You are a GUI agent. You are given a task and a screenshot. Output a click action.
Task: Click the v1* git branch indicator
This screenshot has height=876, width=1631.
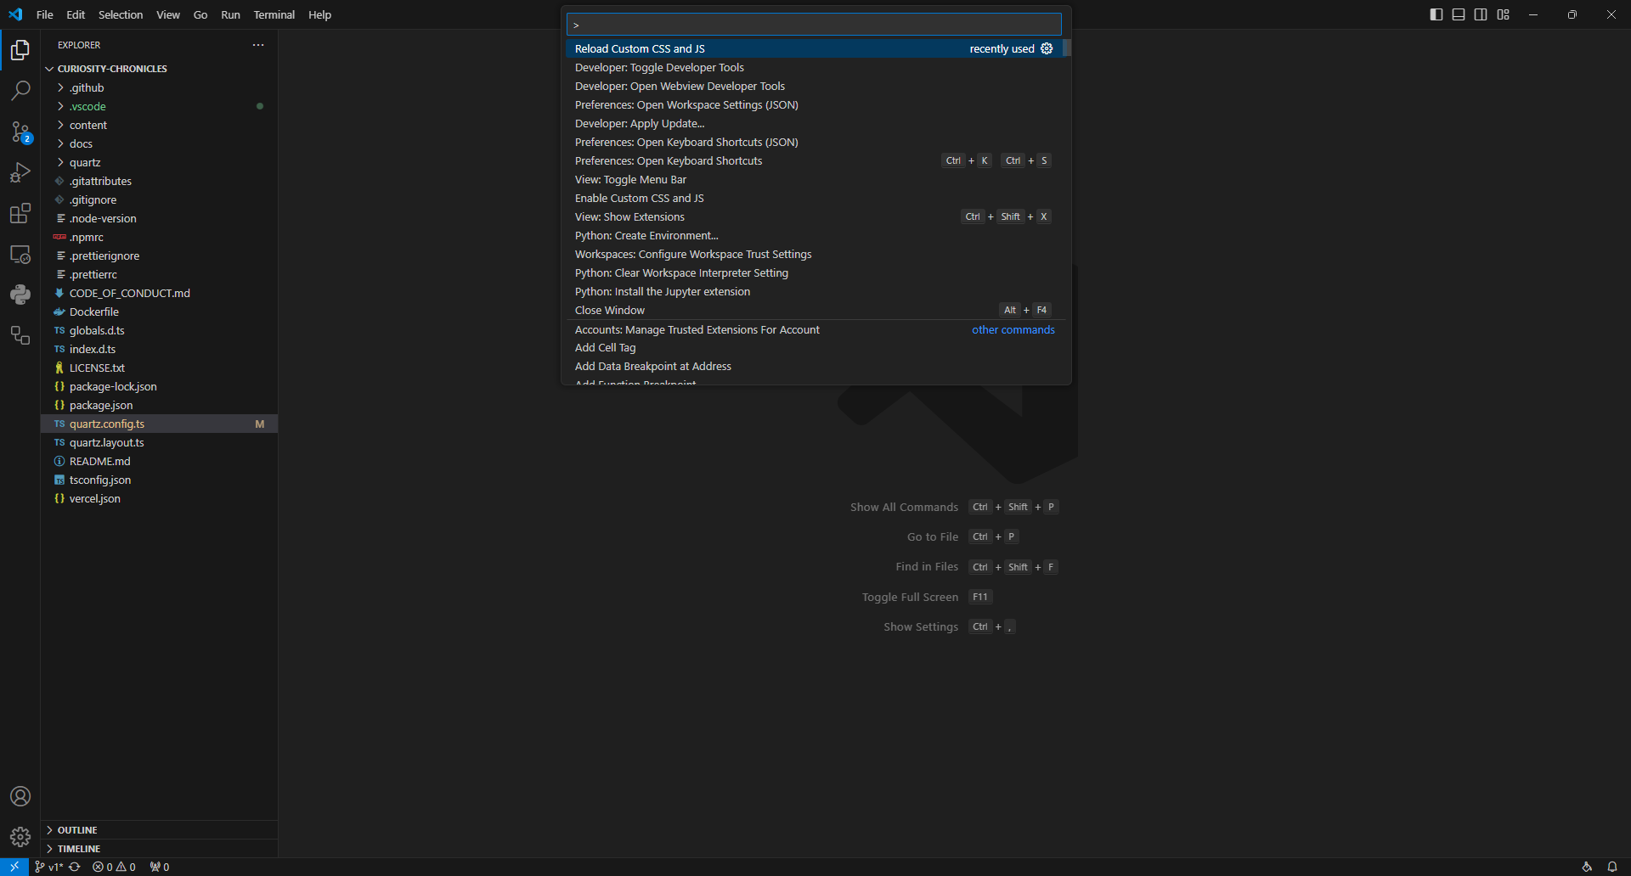[48, 867]
